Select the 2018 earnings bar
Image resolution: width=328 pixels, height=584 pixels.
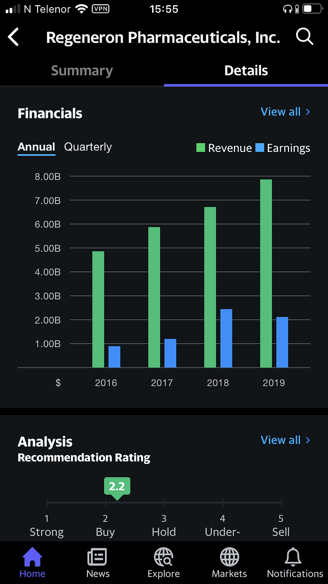point(226,338)
